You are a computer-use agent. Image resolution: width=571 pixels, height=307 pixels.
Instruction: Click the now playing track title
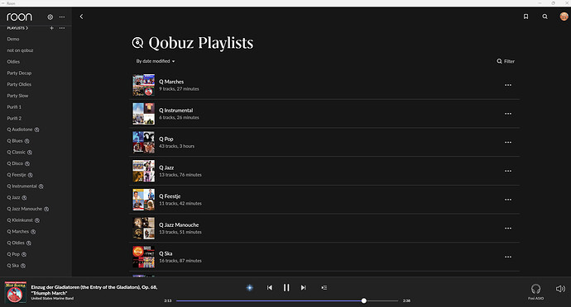pos(94,290)
